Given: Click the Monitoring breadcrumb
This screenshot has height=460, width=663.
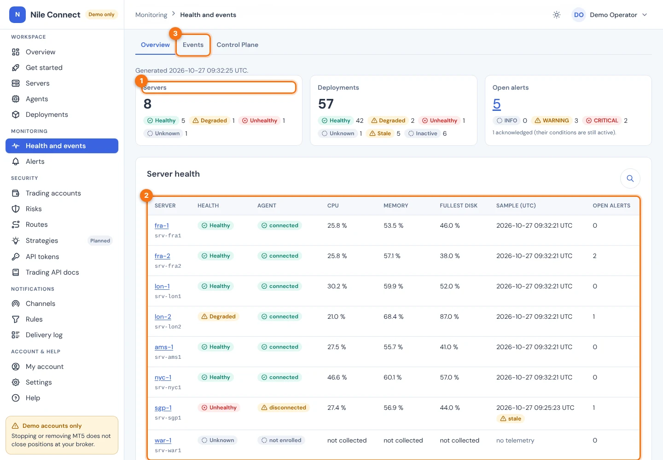Looking at the screenshot, I should [x=151, y=15].
